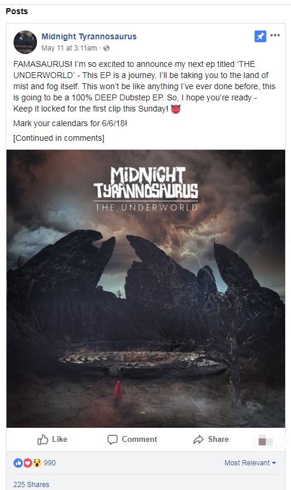Click the Share arrow icon

[x=198, y=440]
